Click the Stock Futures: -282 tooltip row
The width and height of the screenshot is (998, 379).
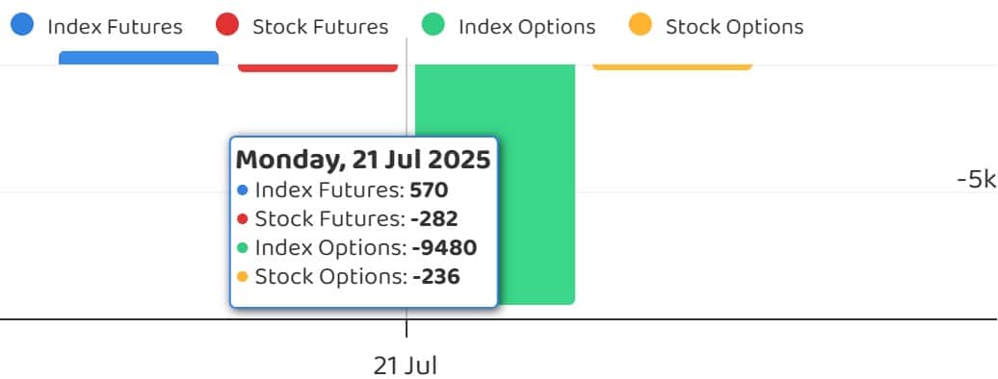tap(347, 218)
